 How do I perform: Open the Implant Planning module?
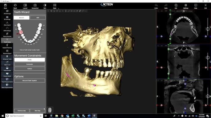7,46
